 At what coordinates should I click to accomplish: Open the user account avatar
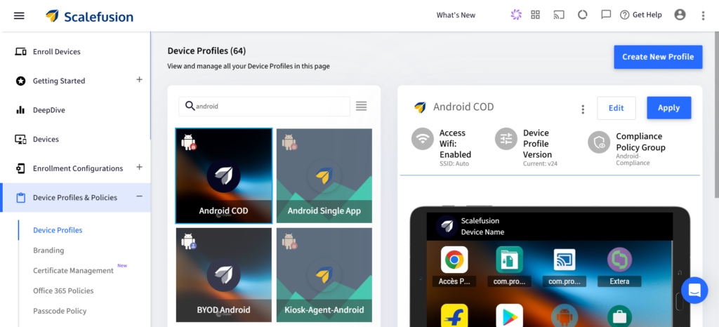pyautogui.click(x=680, y=15)
